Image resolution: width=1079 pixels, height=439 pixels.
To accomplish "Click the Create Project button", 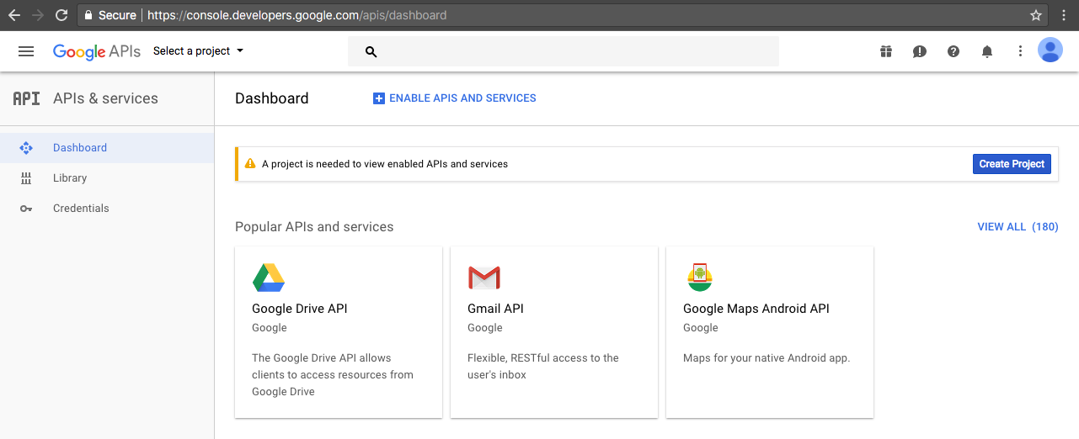I will click(1012, 164).
